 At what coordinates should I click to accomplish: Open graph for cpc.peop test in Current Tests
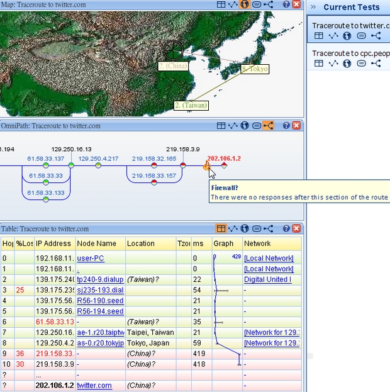coord(333,64)
